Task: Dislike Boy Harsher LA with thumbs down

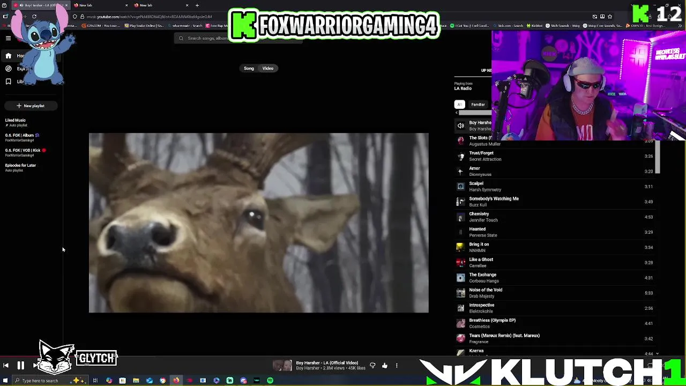Action: [x=372, y=366]
